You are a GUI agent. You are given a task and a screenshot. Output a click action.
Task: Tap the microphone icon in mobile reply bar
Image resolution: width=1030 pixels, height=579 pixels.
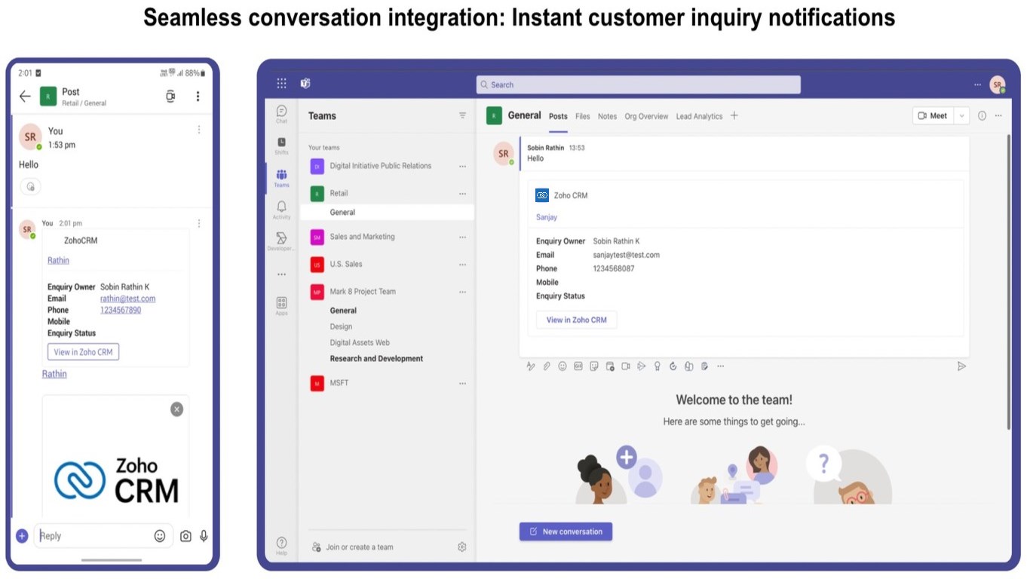[204, 536]
